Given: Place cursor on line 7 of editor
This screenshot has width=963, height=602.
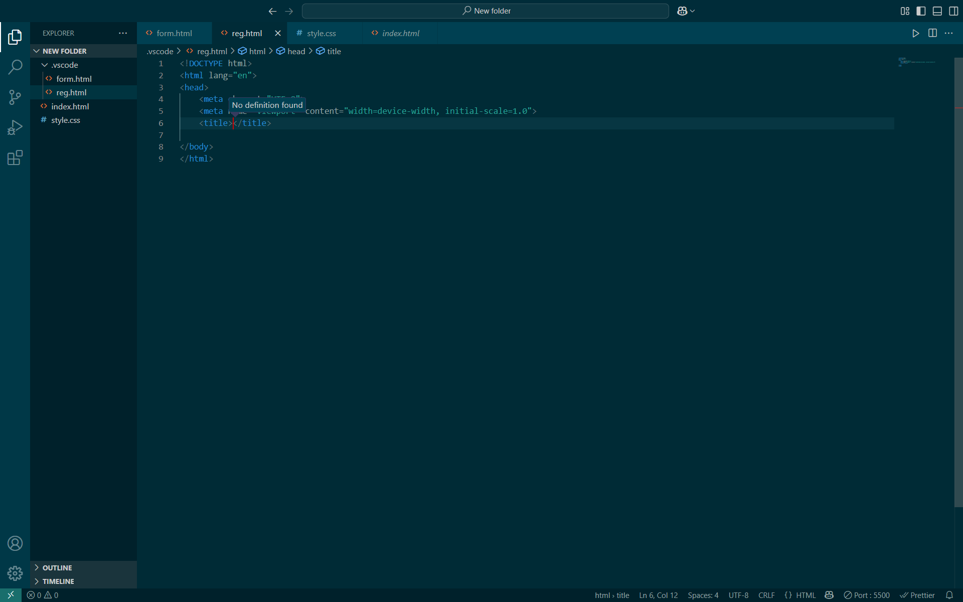Looking at the screenshot, I should pos(537,135).
